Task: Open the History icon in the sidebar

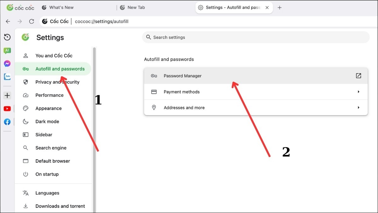Action: tap(7, 37)
